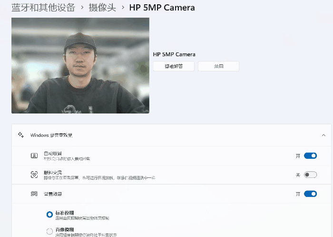Click the 自动取景 setting label

(52, 153)
